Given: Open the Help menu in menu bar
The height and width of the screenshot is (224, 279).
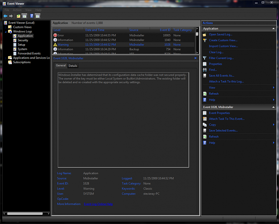Looking at the screenshot, I should tap(38, 10).
